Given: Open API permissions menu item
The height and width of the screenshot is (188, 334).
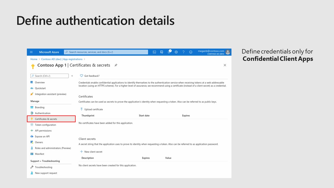Looking at the screenshot, I should pos(43,131).
